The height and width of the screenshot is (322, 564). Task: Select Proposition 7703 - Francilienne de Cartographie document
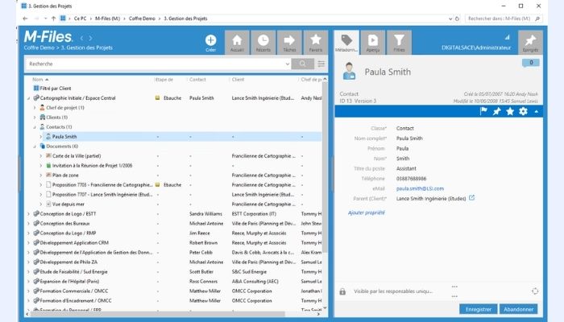[102, 184]
